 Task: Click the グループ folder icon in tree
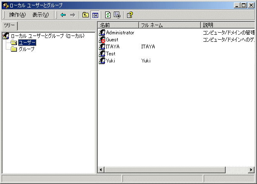(14, 49)
